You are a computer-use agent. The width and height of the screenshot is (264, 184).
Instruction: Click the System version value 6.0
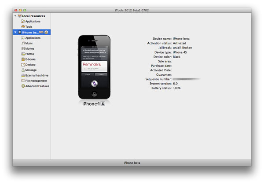(175, 83)
